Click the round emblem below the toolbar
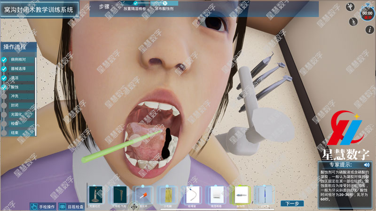The width and height of the screenshot is (376, 211). coord(134,206)
